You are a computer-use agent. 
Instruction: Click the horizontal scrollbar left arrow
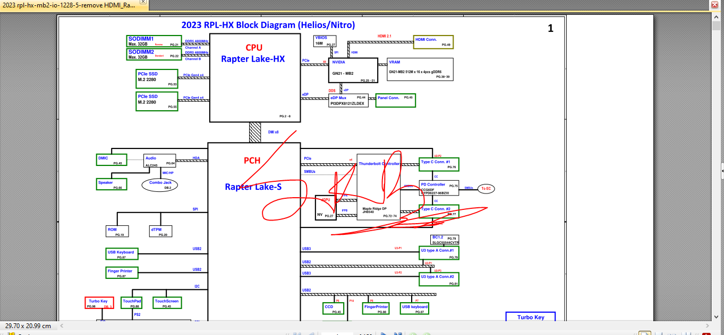(x=63, y=325)
